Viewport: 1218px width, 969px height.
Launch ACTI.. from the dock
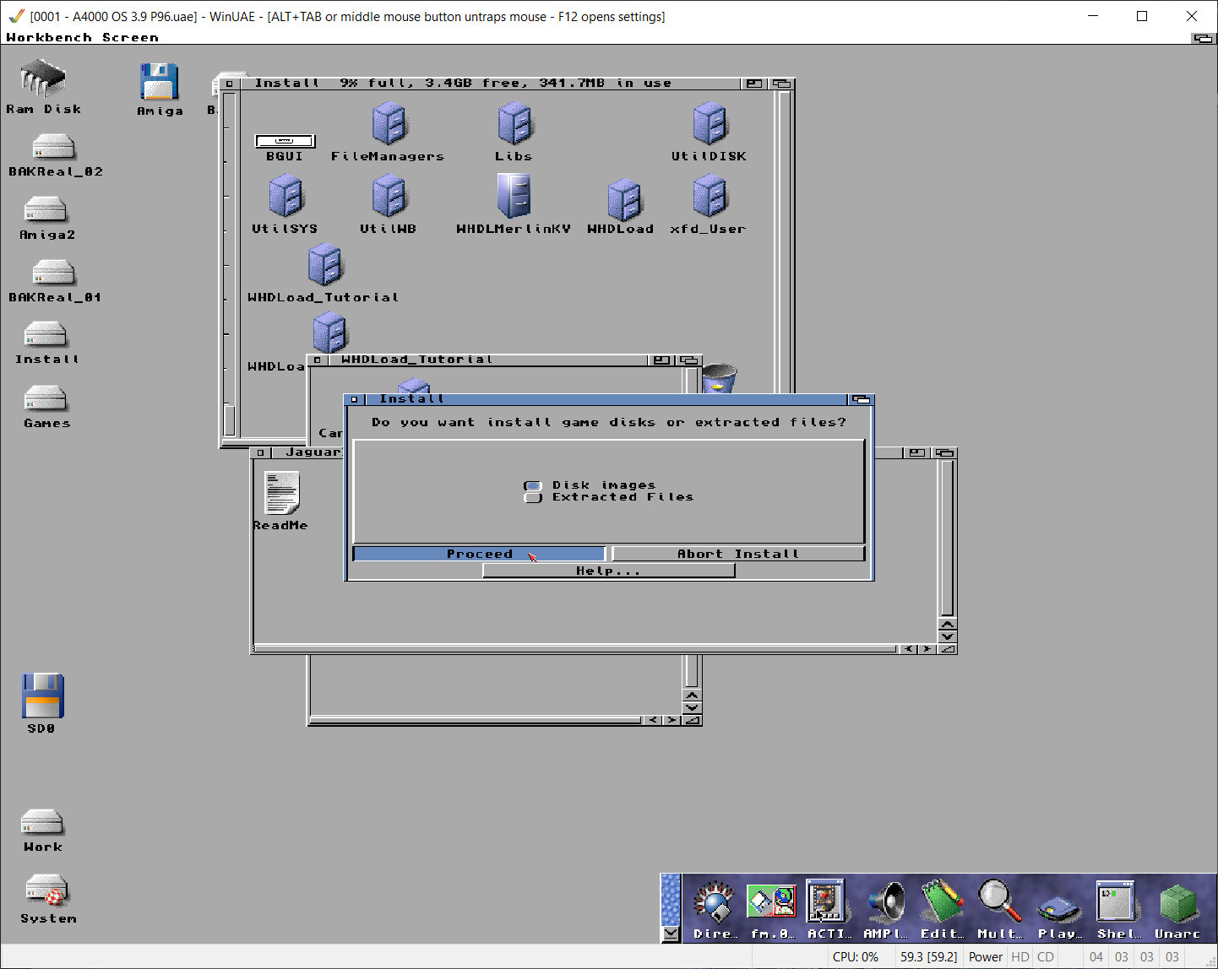[x=825, y=901]
